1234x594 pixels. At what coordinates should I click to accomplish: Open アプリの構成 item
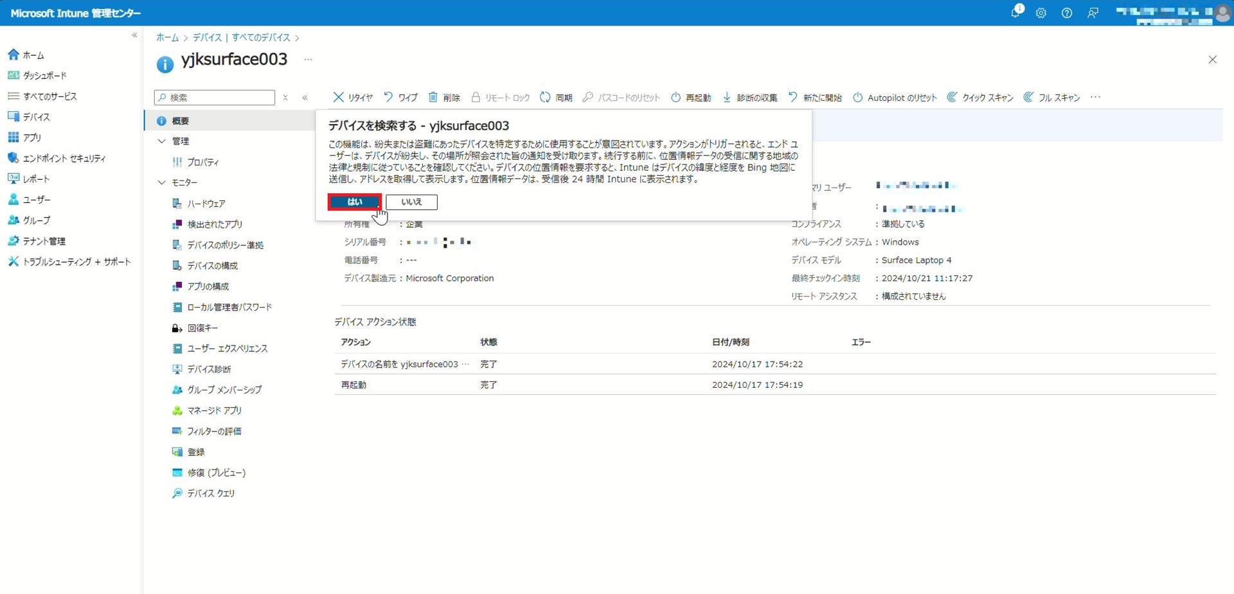click(201, 286)
